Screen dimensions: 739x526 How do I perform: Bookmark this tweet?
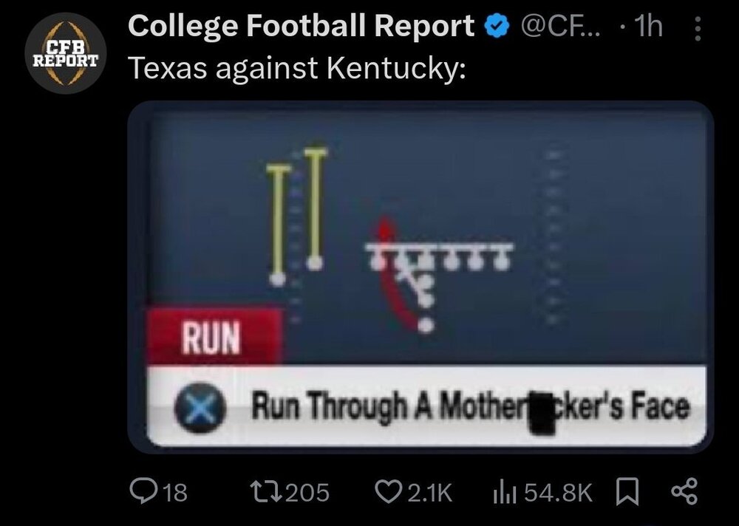tap(627, 491)
